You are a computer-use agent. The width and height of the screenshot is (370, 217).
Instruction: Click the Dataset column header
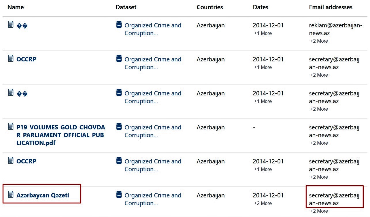pos(126,7)
